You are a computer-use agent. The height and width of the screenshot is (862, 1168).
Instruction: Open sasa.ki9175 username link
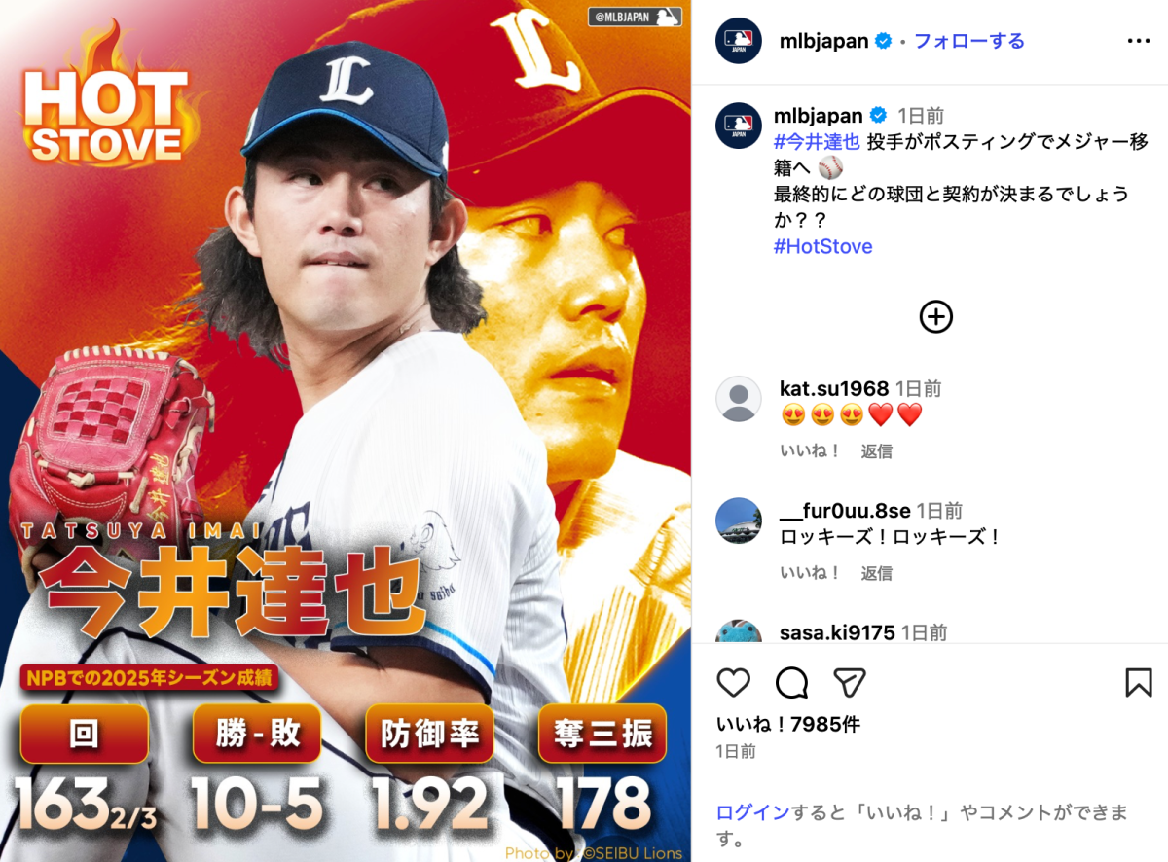pos(837,632)
